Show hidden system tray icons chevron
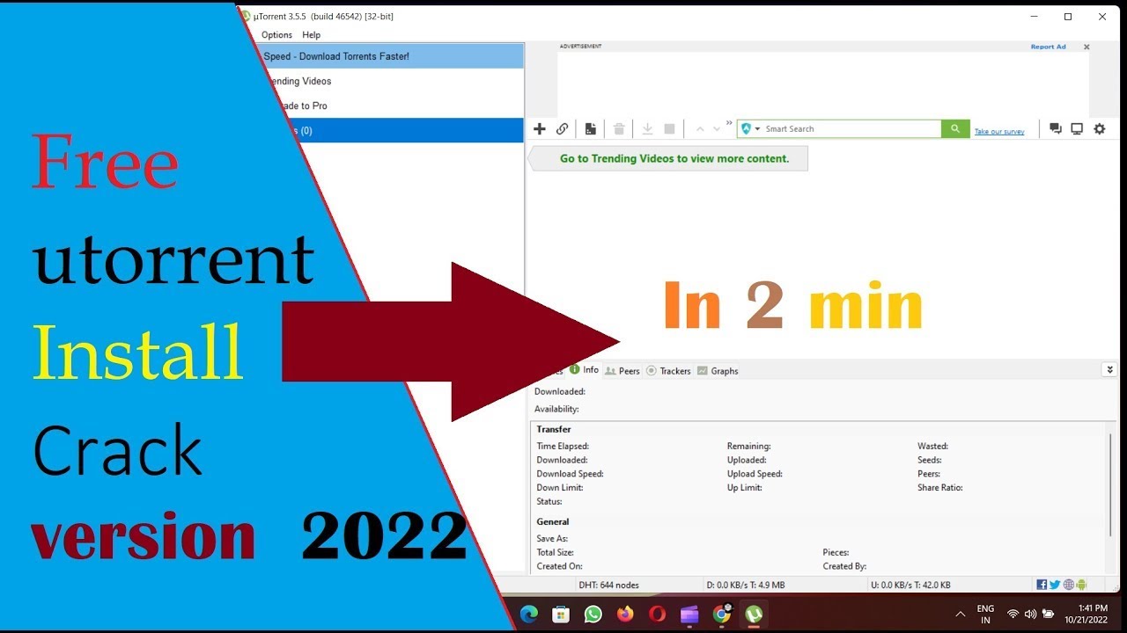Screen dimensions: 1127x633 click(x=960, y=614)
